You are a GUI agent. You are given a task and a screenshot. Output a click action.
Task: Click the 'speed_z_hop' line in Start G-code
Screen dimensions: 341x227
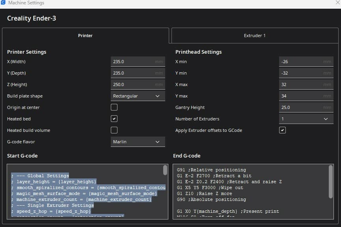pyautogui.click(x=51, y=211)
